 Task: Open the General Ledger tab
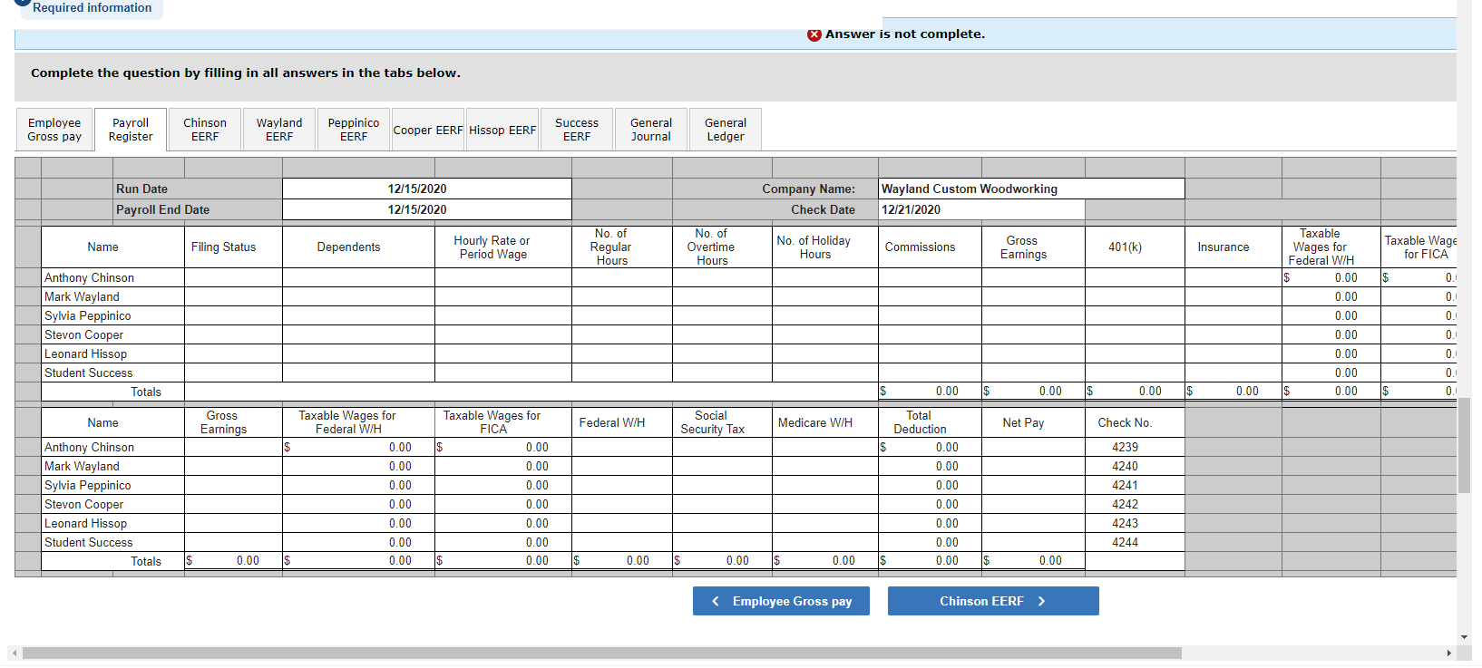coord(726,130)
